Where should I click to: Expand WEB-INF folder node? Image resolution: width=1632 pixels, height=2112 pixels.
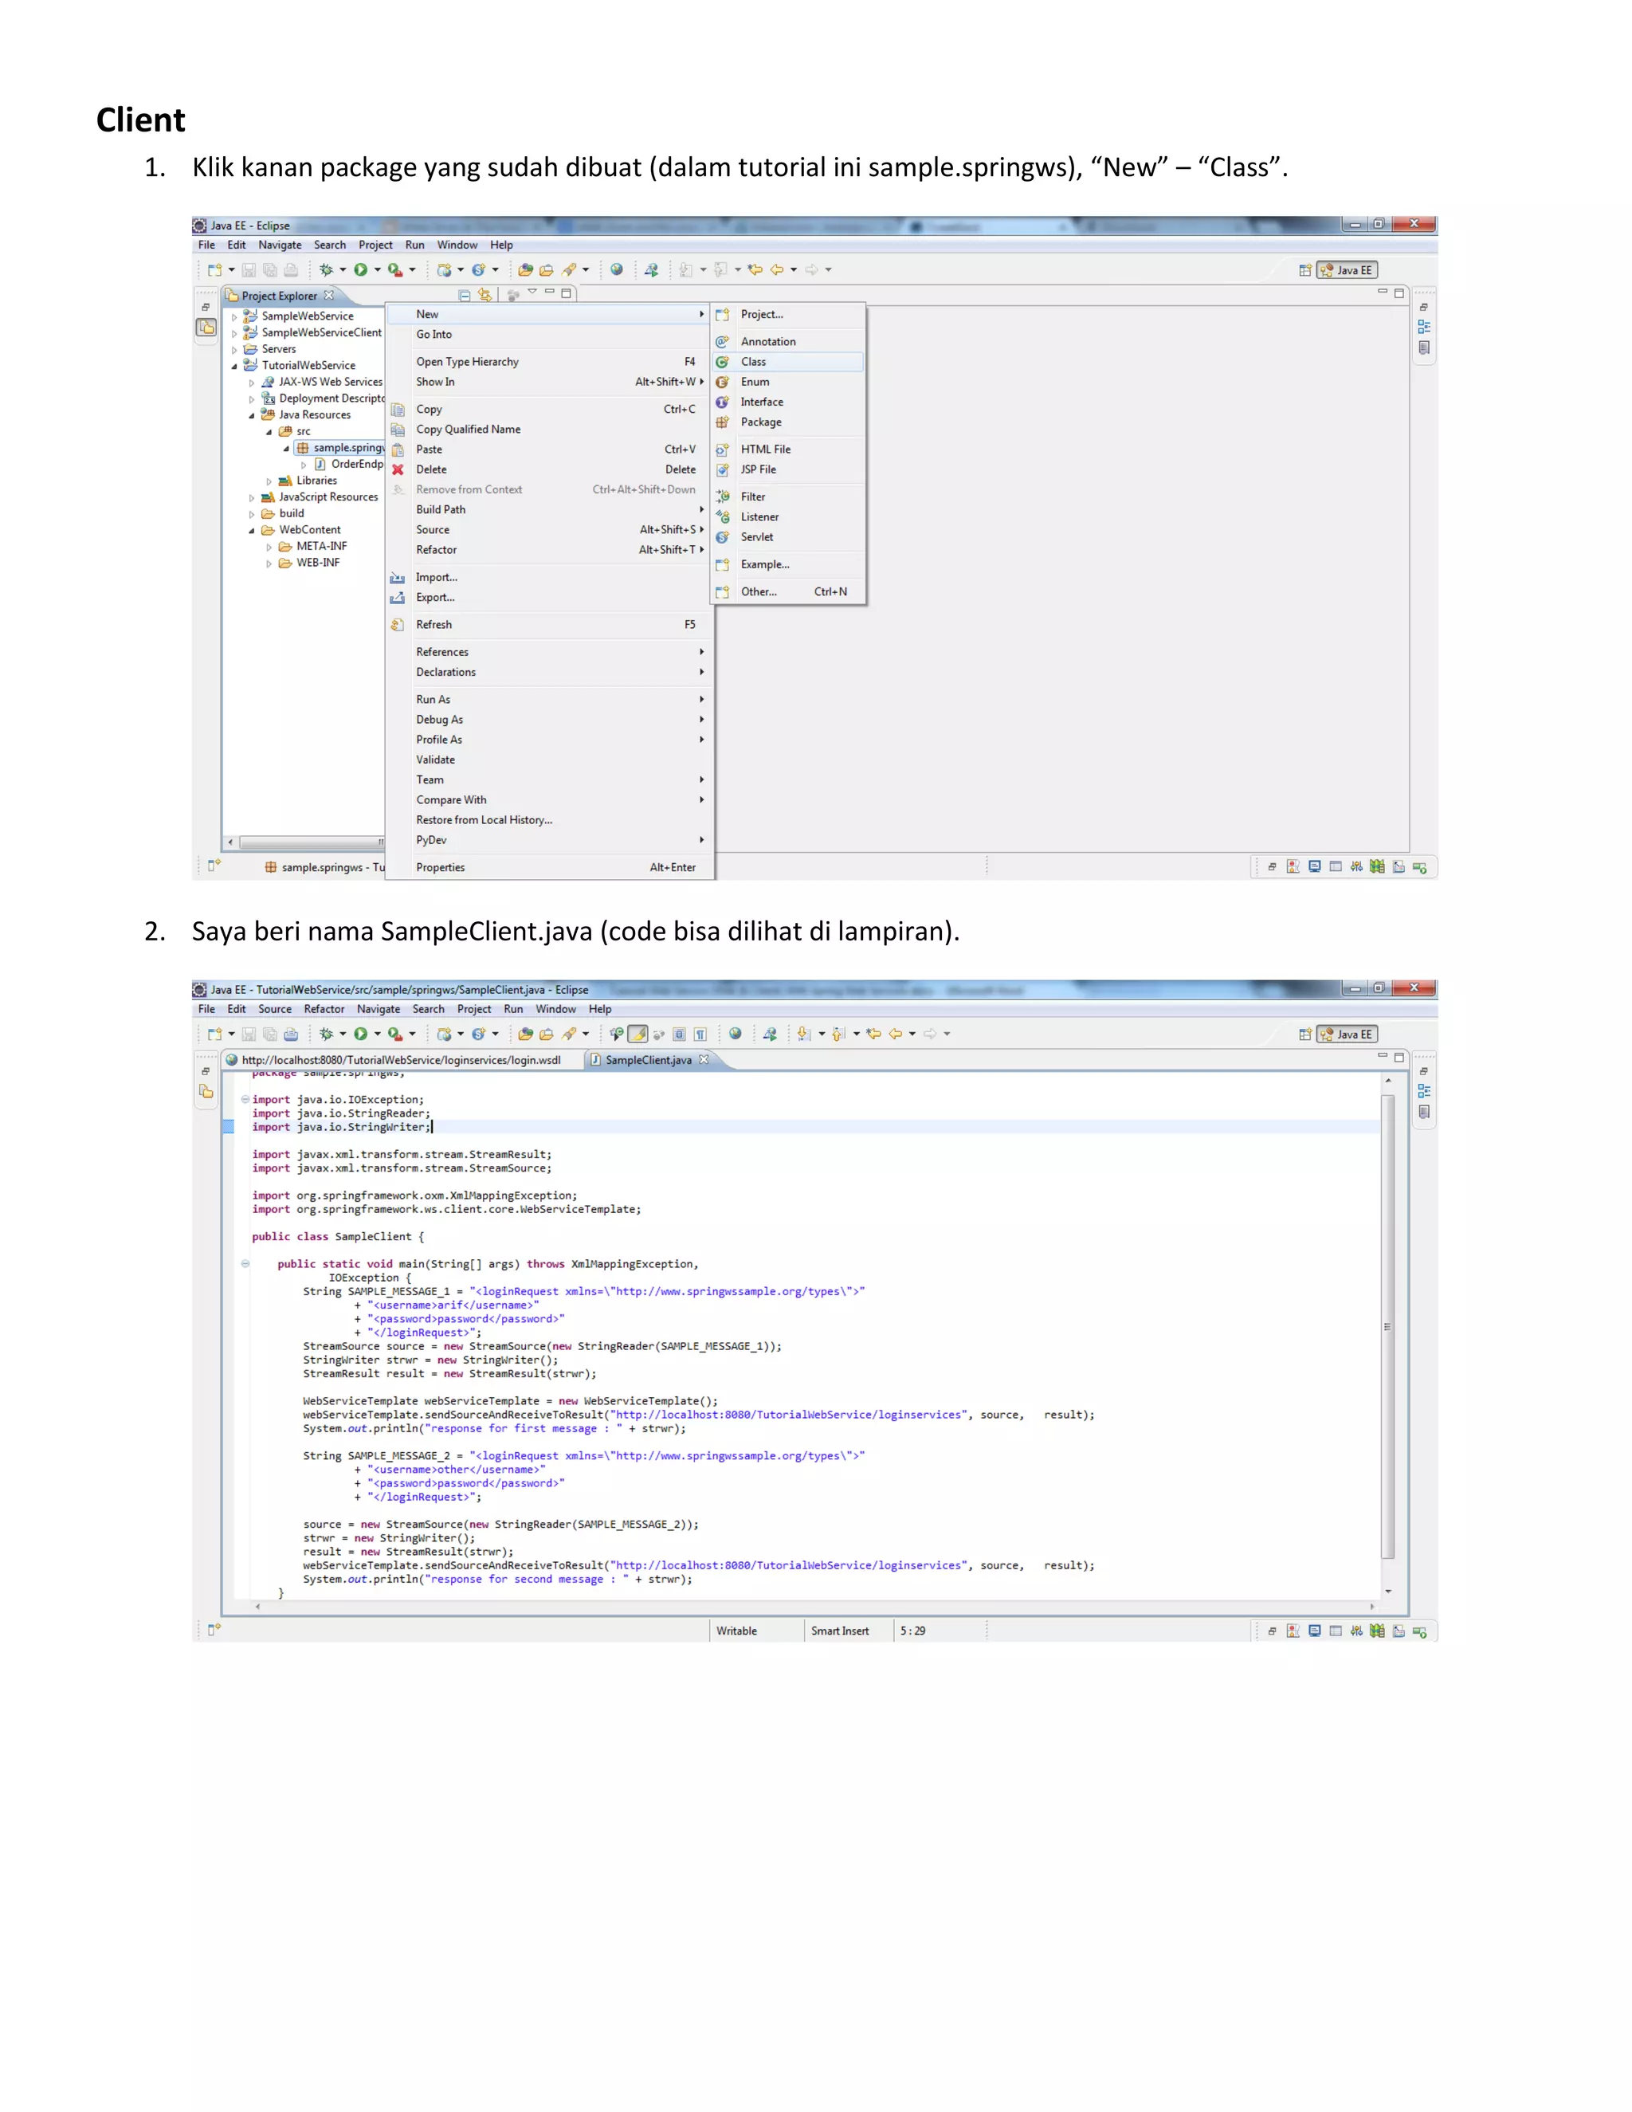point(269,563)
